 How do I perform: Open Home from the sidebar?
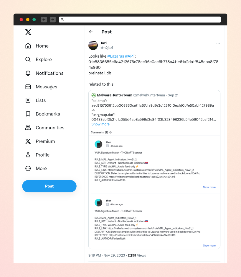pos(37,46)
